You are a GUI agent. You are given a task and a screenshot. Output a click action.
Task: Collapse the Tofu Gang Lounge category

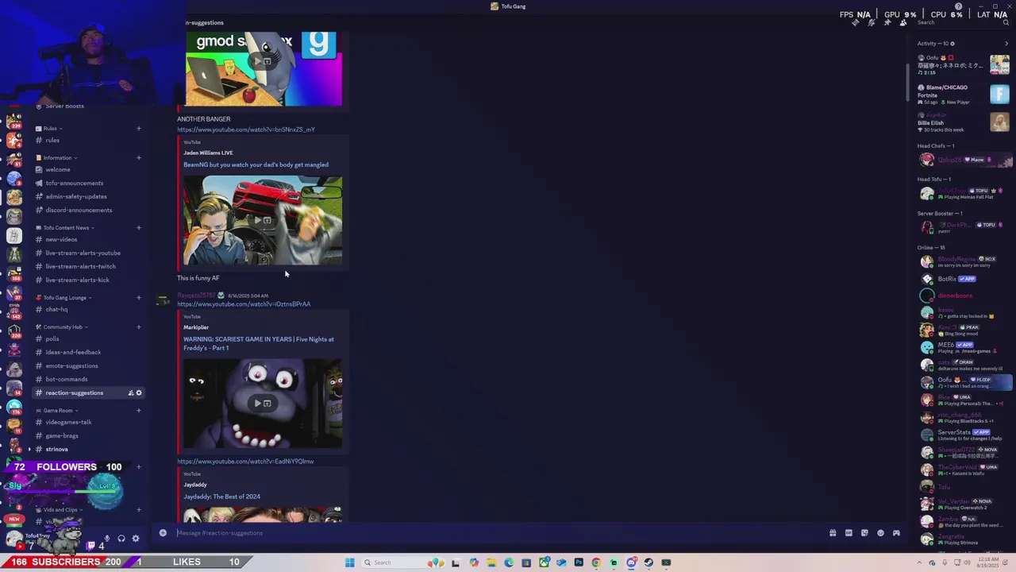64,298
